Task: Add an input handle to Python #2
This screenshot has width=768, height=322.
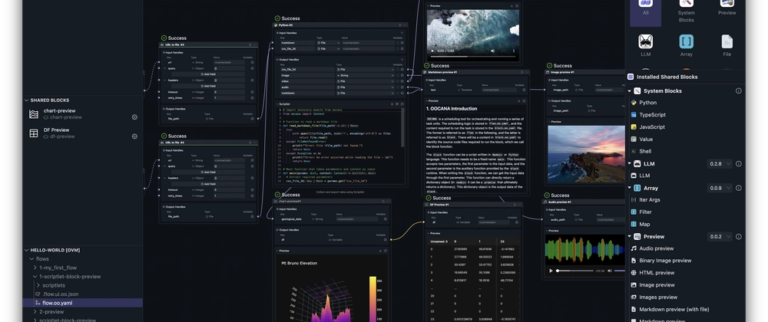Action: pos(402,33)
